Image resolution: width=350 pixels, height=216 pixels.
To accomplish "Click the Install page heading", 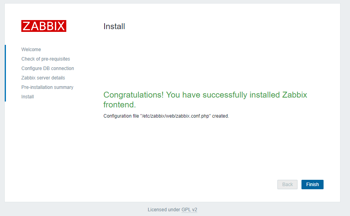I will pyautogui.click(x=114, y=26).
